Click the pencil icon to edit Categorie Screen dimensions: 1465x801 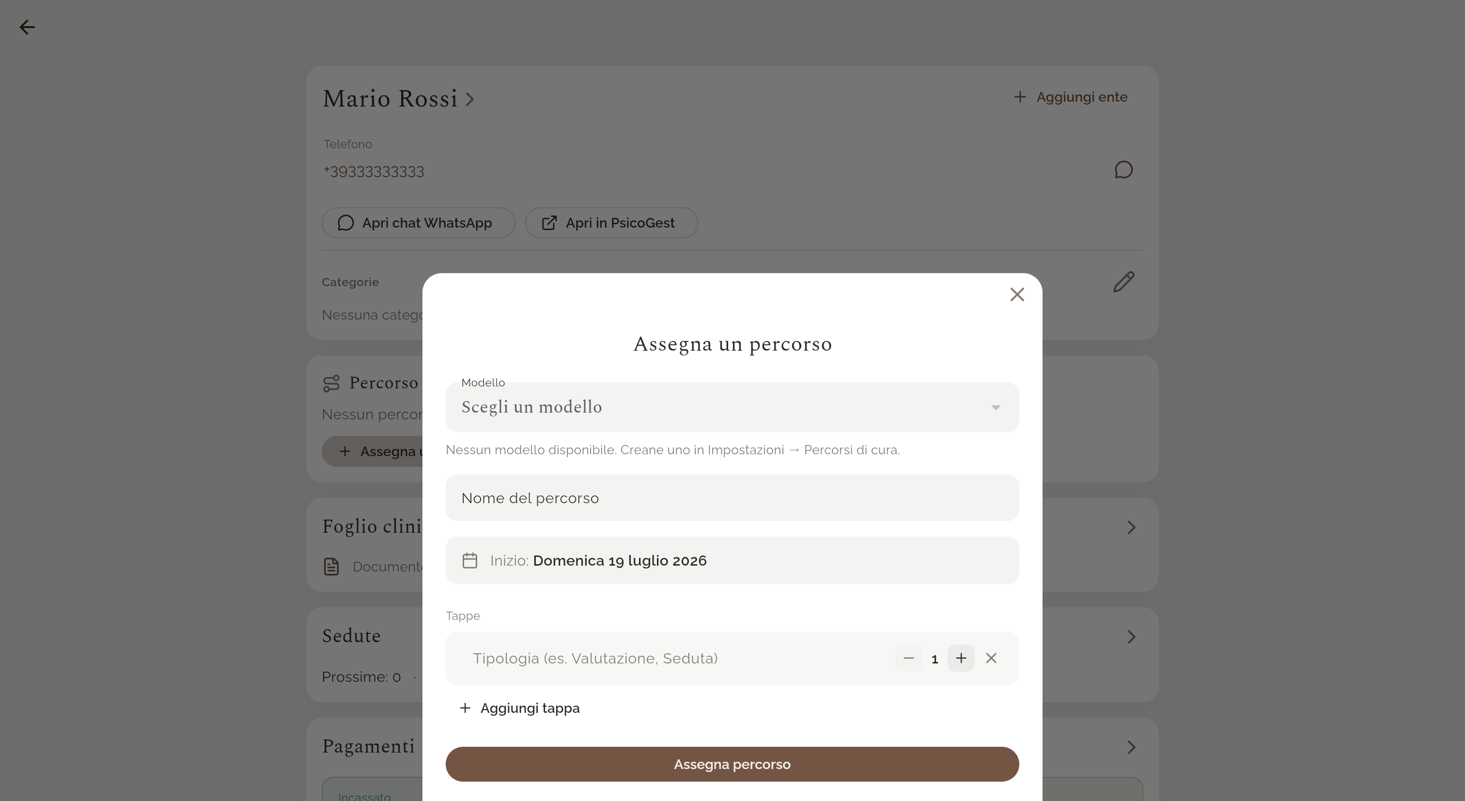tap(1123, 282)
